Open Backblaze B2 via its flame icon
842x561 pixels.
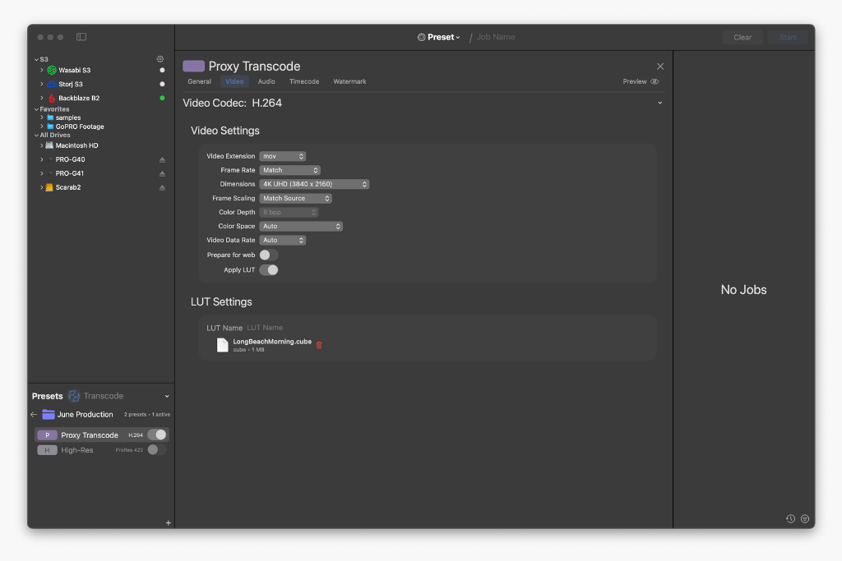[52, 98]
